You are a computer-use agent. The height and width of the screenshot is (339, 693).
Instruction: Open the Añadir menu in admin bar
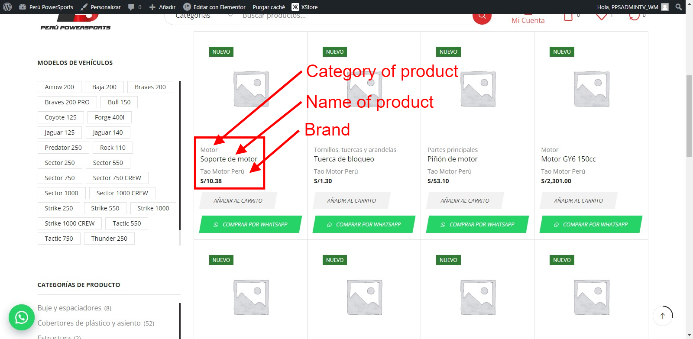[x=162, y=7]
